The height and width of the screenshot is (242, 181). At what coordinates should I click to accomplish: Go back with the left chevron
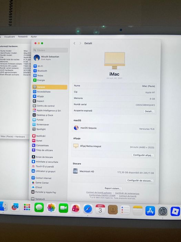tap(74, 43)
